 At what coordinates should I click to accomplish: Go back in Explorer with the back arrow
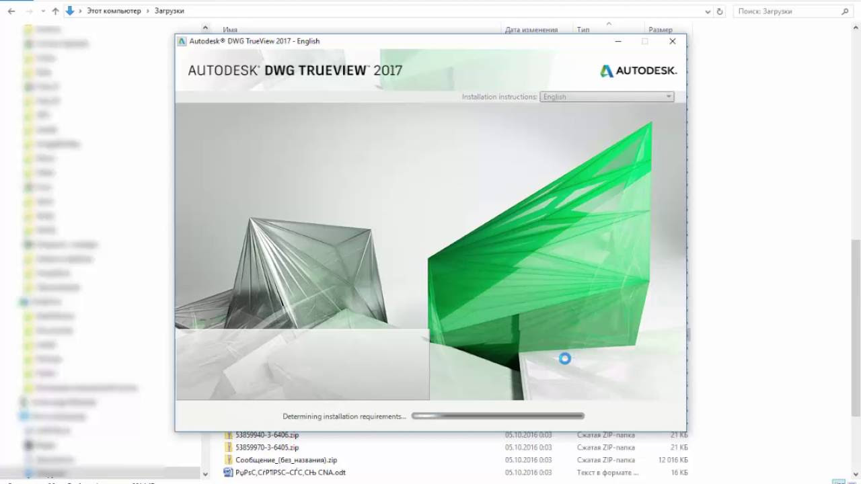point(11,11)
